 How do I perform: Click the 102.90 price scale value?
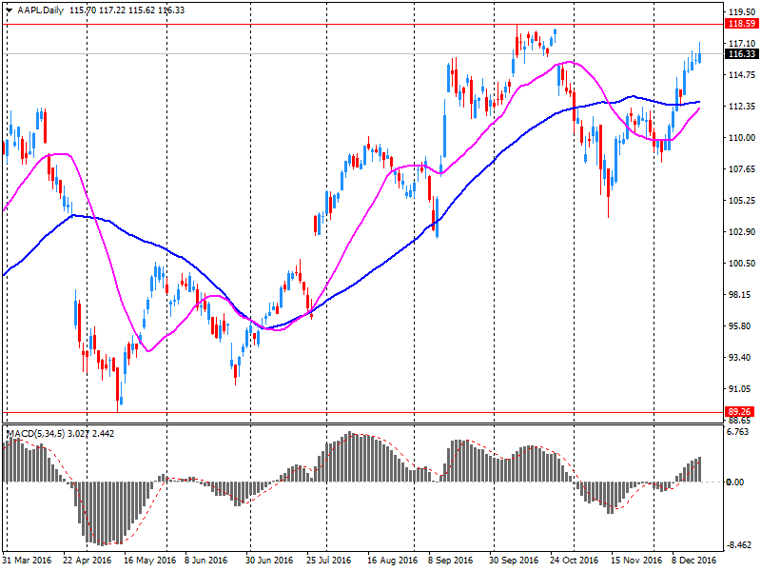click(x=742, y=232)
